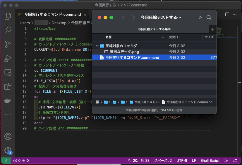
Task: Click the line 9 cd $CURRENT text
Action: pos(46,71)
